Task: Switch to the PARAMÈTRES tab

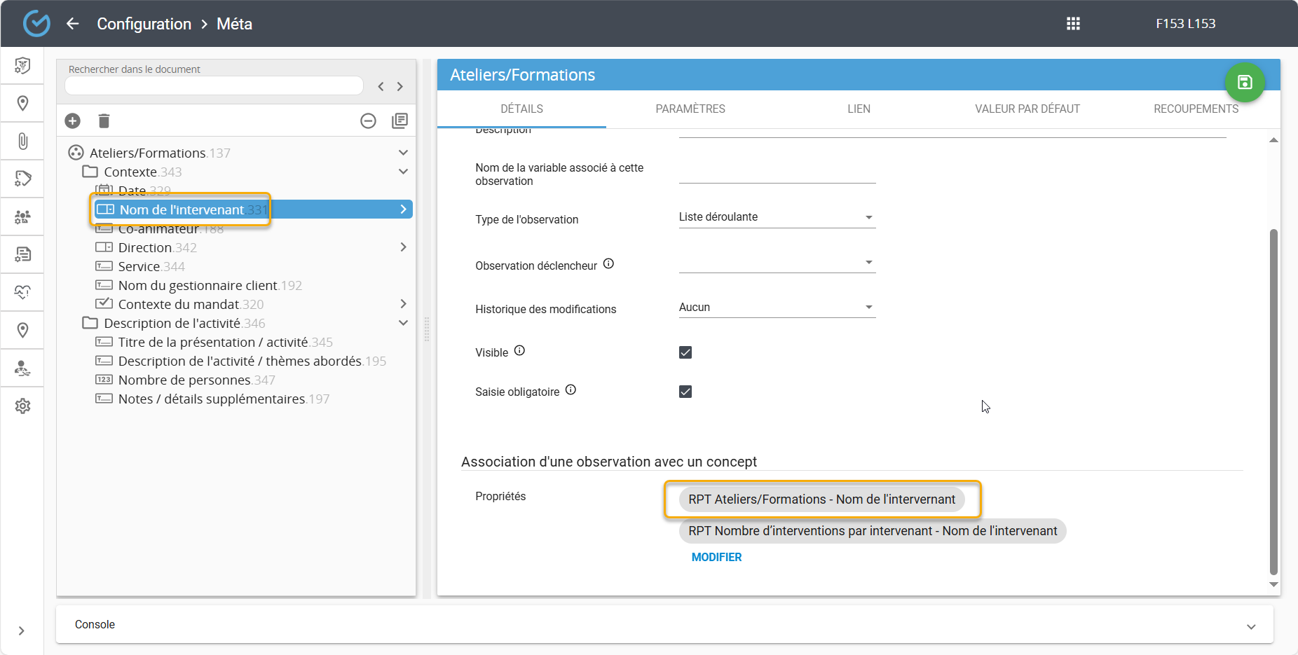Action: pos(690,109)
